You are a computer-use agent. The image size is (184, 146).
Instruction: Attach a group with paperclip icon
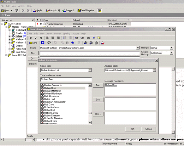[91, 43]
